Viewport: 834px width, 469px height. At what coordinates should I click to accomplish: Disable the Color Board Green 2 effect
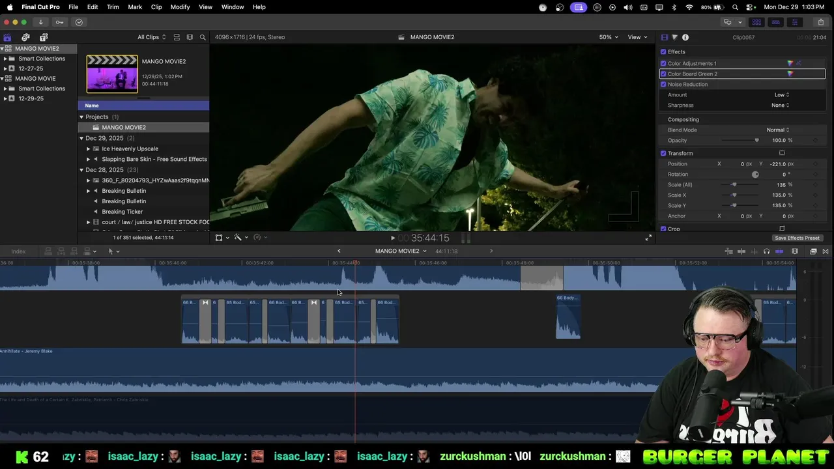point(663,74)
